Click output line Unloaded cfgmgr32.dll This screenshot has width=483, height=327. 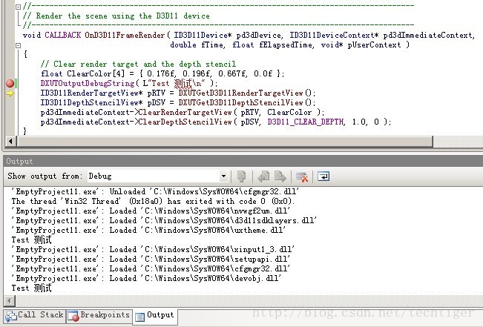(155, 192)
